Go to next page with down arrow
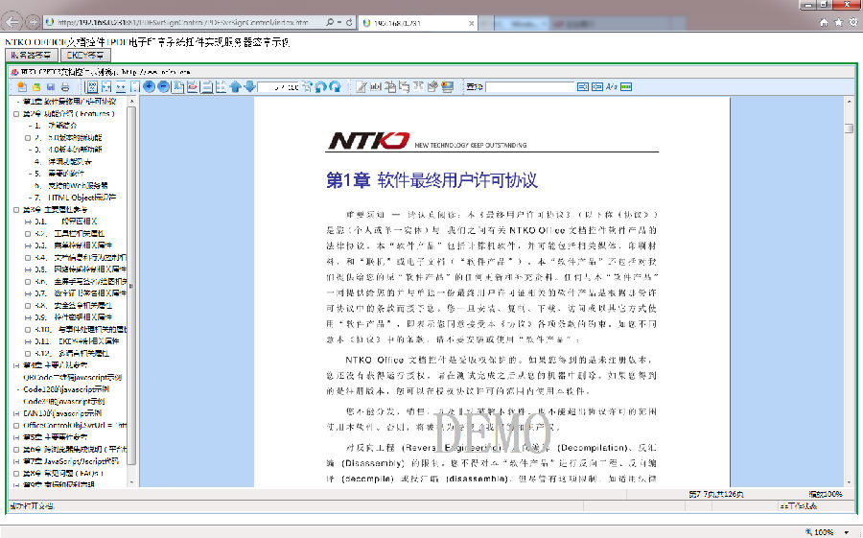Image resolution: width=863 pixels, height=538 pixels. click(250, 86)
